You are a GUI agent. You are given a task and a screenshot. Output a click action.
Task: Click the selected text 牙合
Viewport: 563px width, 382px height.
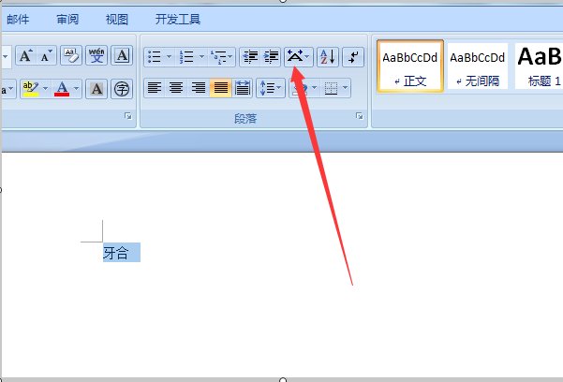pos(115,253)
